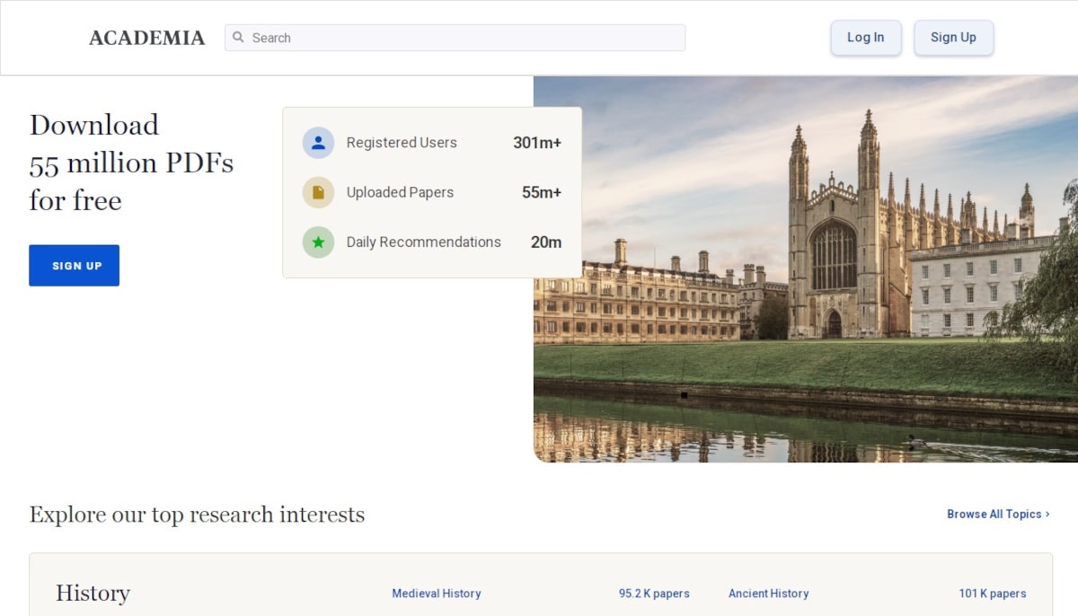
Task: Open Browse All Topics link
Action: point(998,515)
